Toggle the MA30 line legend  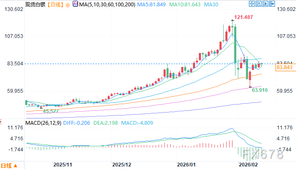click(193, 5)
